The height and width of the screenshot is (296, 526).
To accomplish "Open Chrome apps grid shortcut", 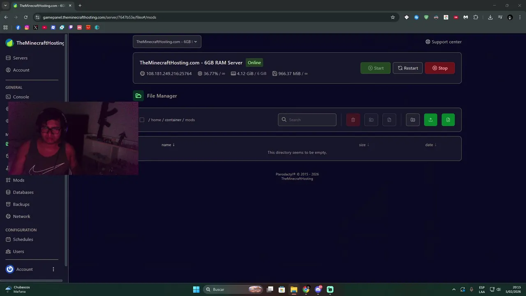I will [x=5, y=28].
